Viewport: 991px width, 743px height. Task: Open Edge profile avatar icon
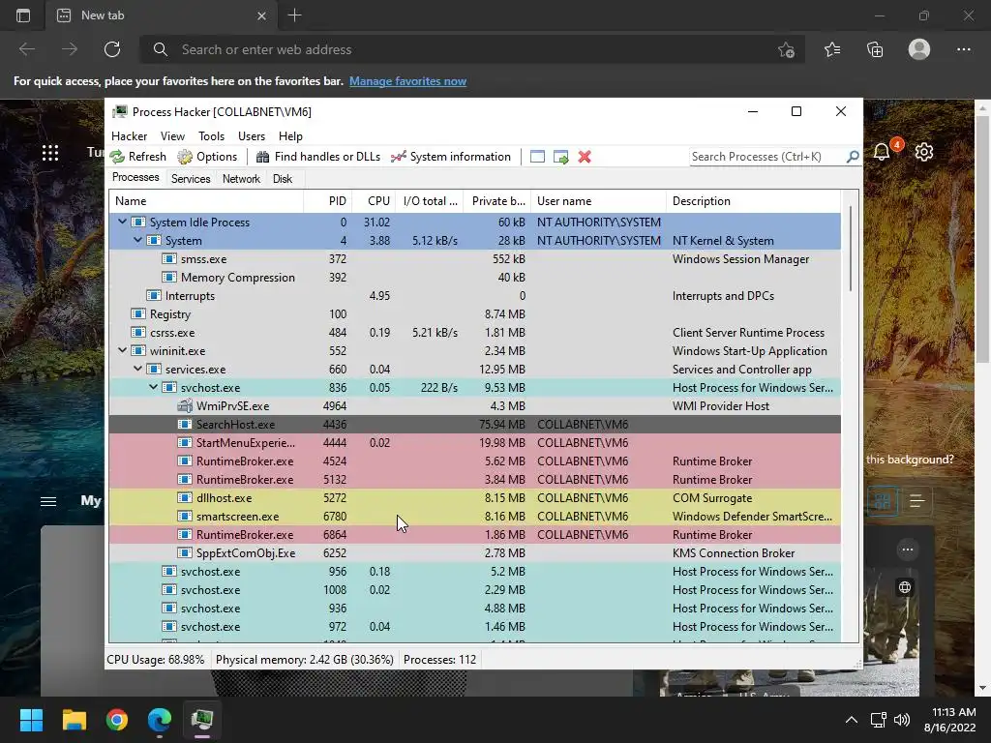click(919, 49)
